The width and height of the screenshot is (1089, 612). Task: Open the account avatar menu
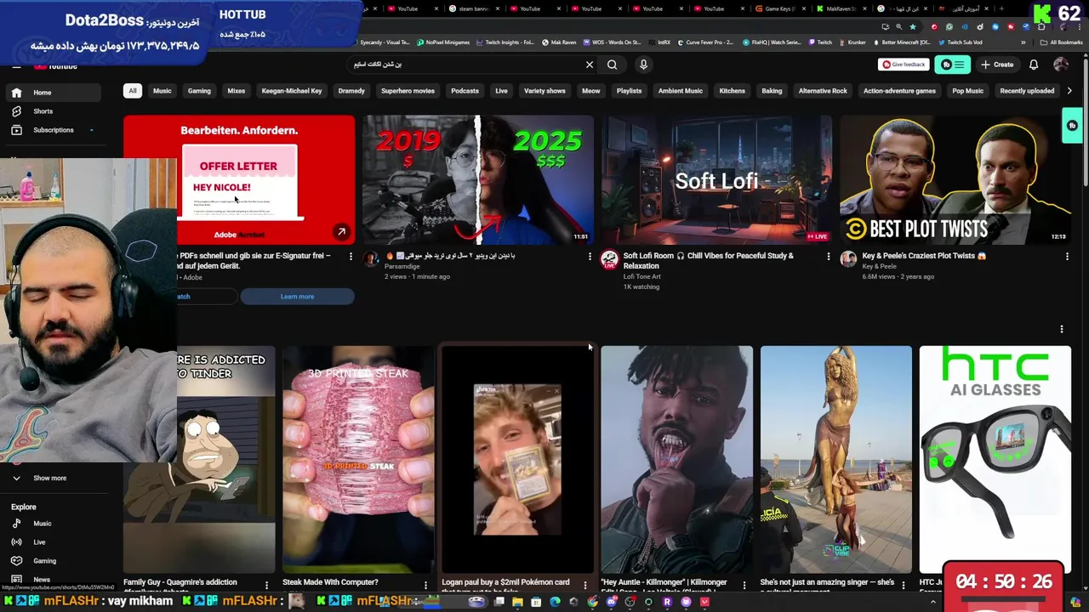point(1061,65)
